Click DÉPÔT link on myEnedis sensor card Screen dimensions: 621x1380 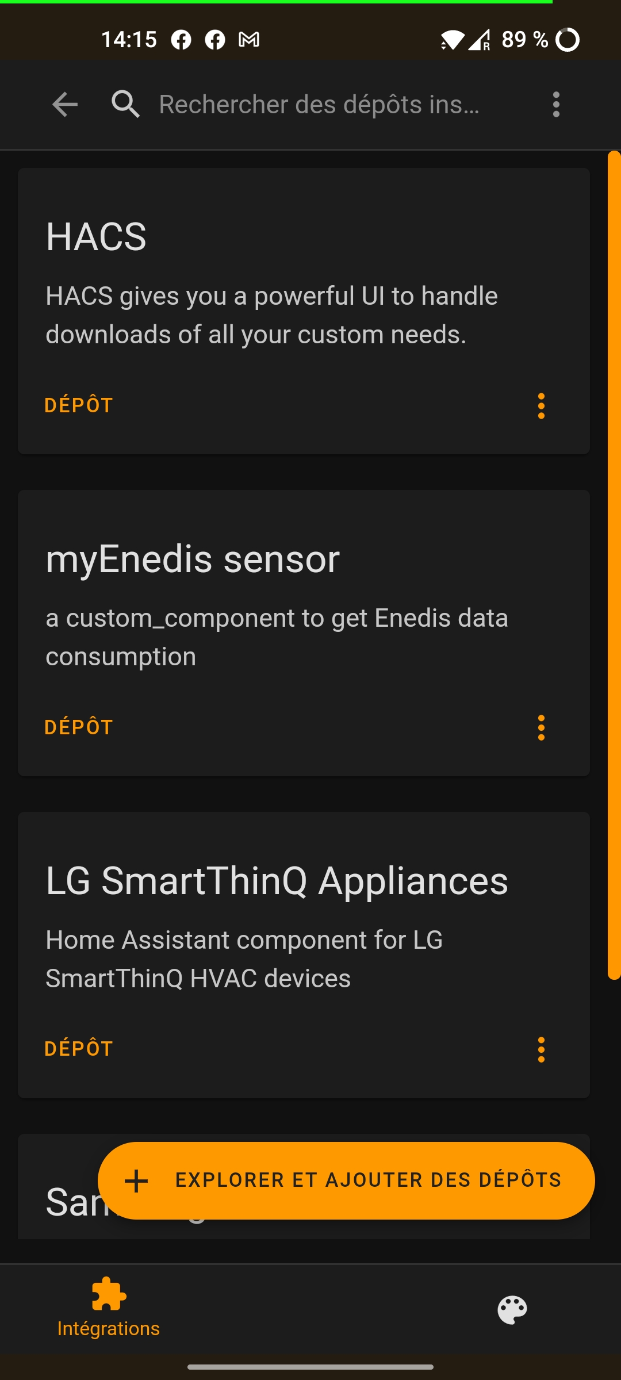click(79, 727)
